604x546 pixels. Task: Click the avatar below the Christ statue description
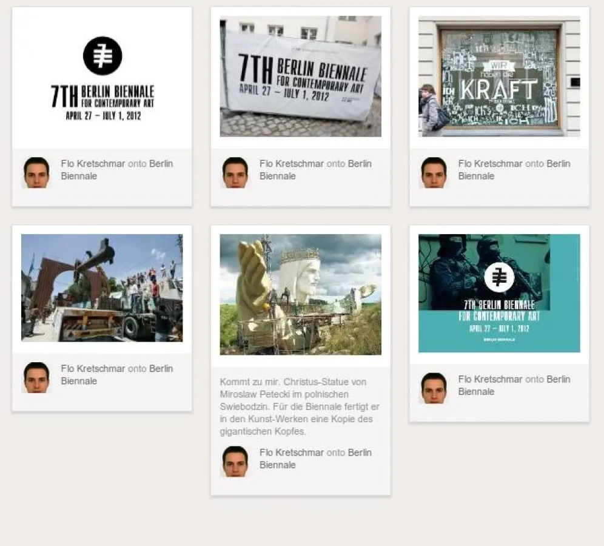[235, 461]
